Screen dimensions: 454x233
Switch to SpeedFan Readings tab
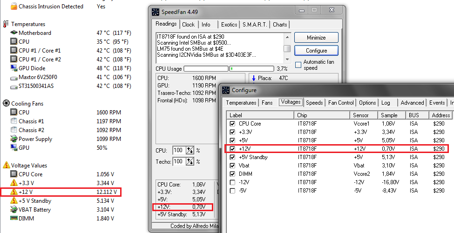point(166,24)
